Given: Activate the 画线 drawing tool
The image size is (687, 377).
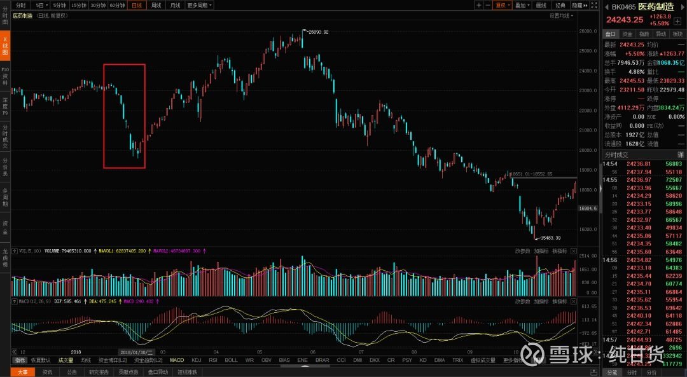Looking at the screenshot, I should [x=541, y=5].
